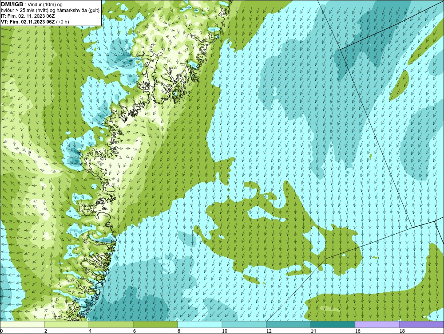Click the 'IT: Fim. 02. 11. 2023 06Z' line
The image size is (444, 334).
pos(28,16)
